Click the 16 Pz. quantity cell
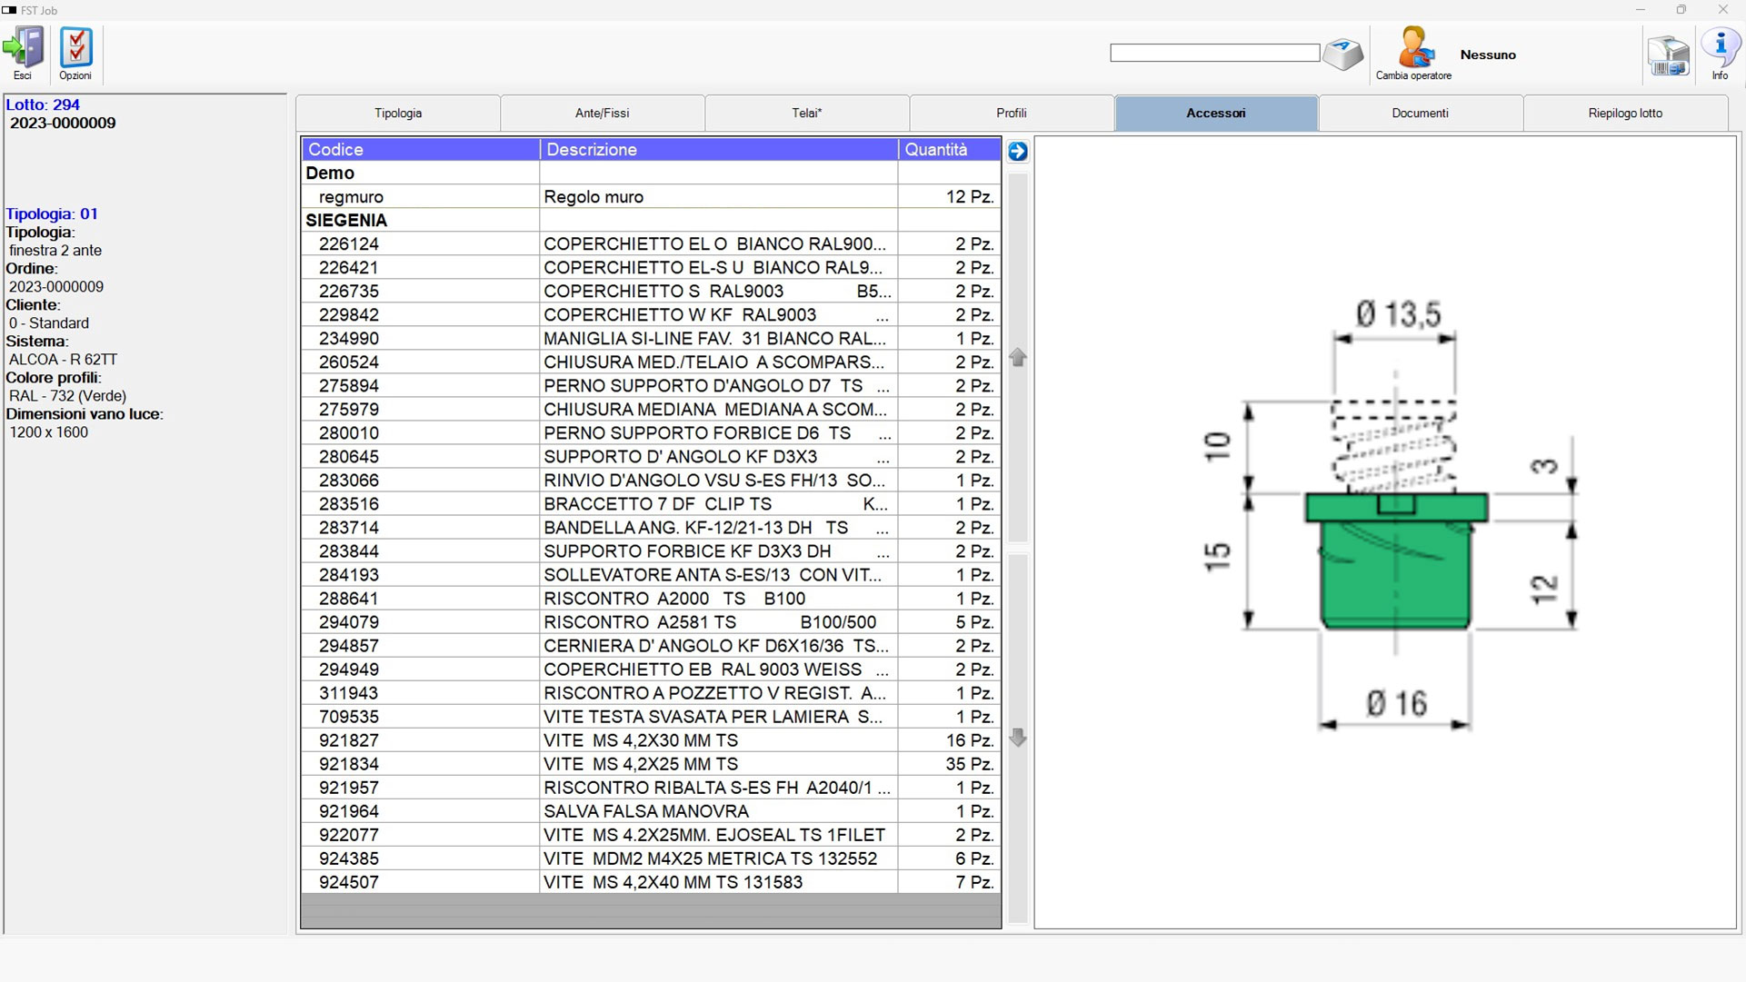 [x=950, y=739]
